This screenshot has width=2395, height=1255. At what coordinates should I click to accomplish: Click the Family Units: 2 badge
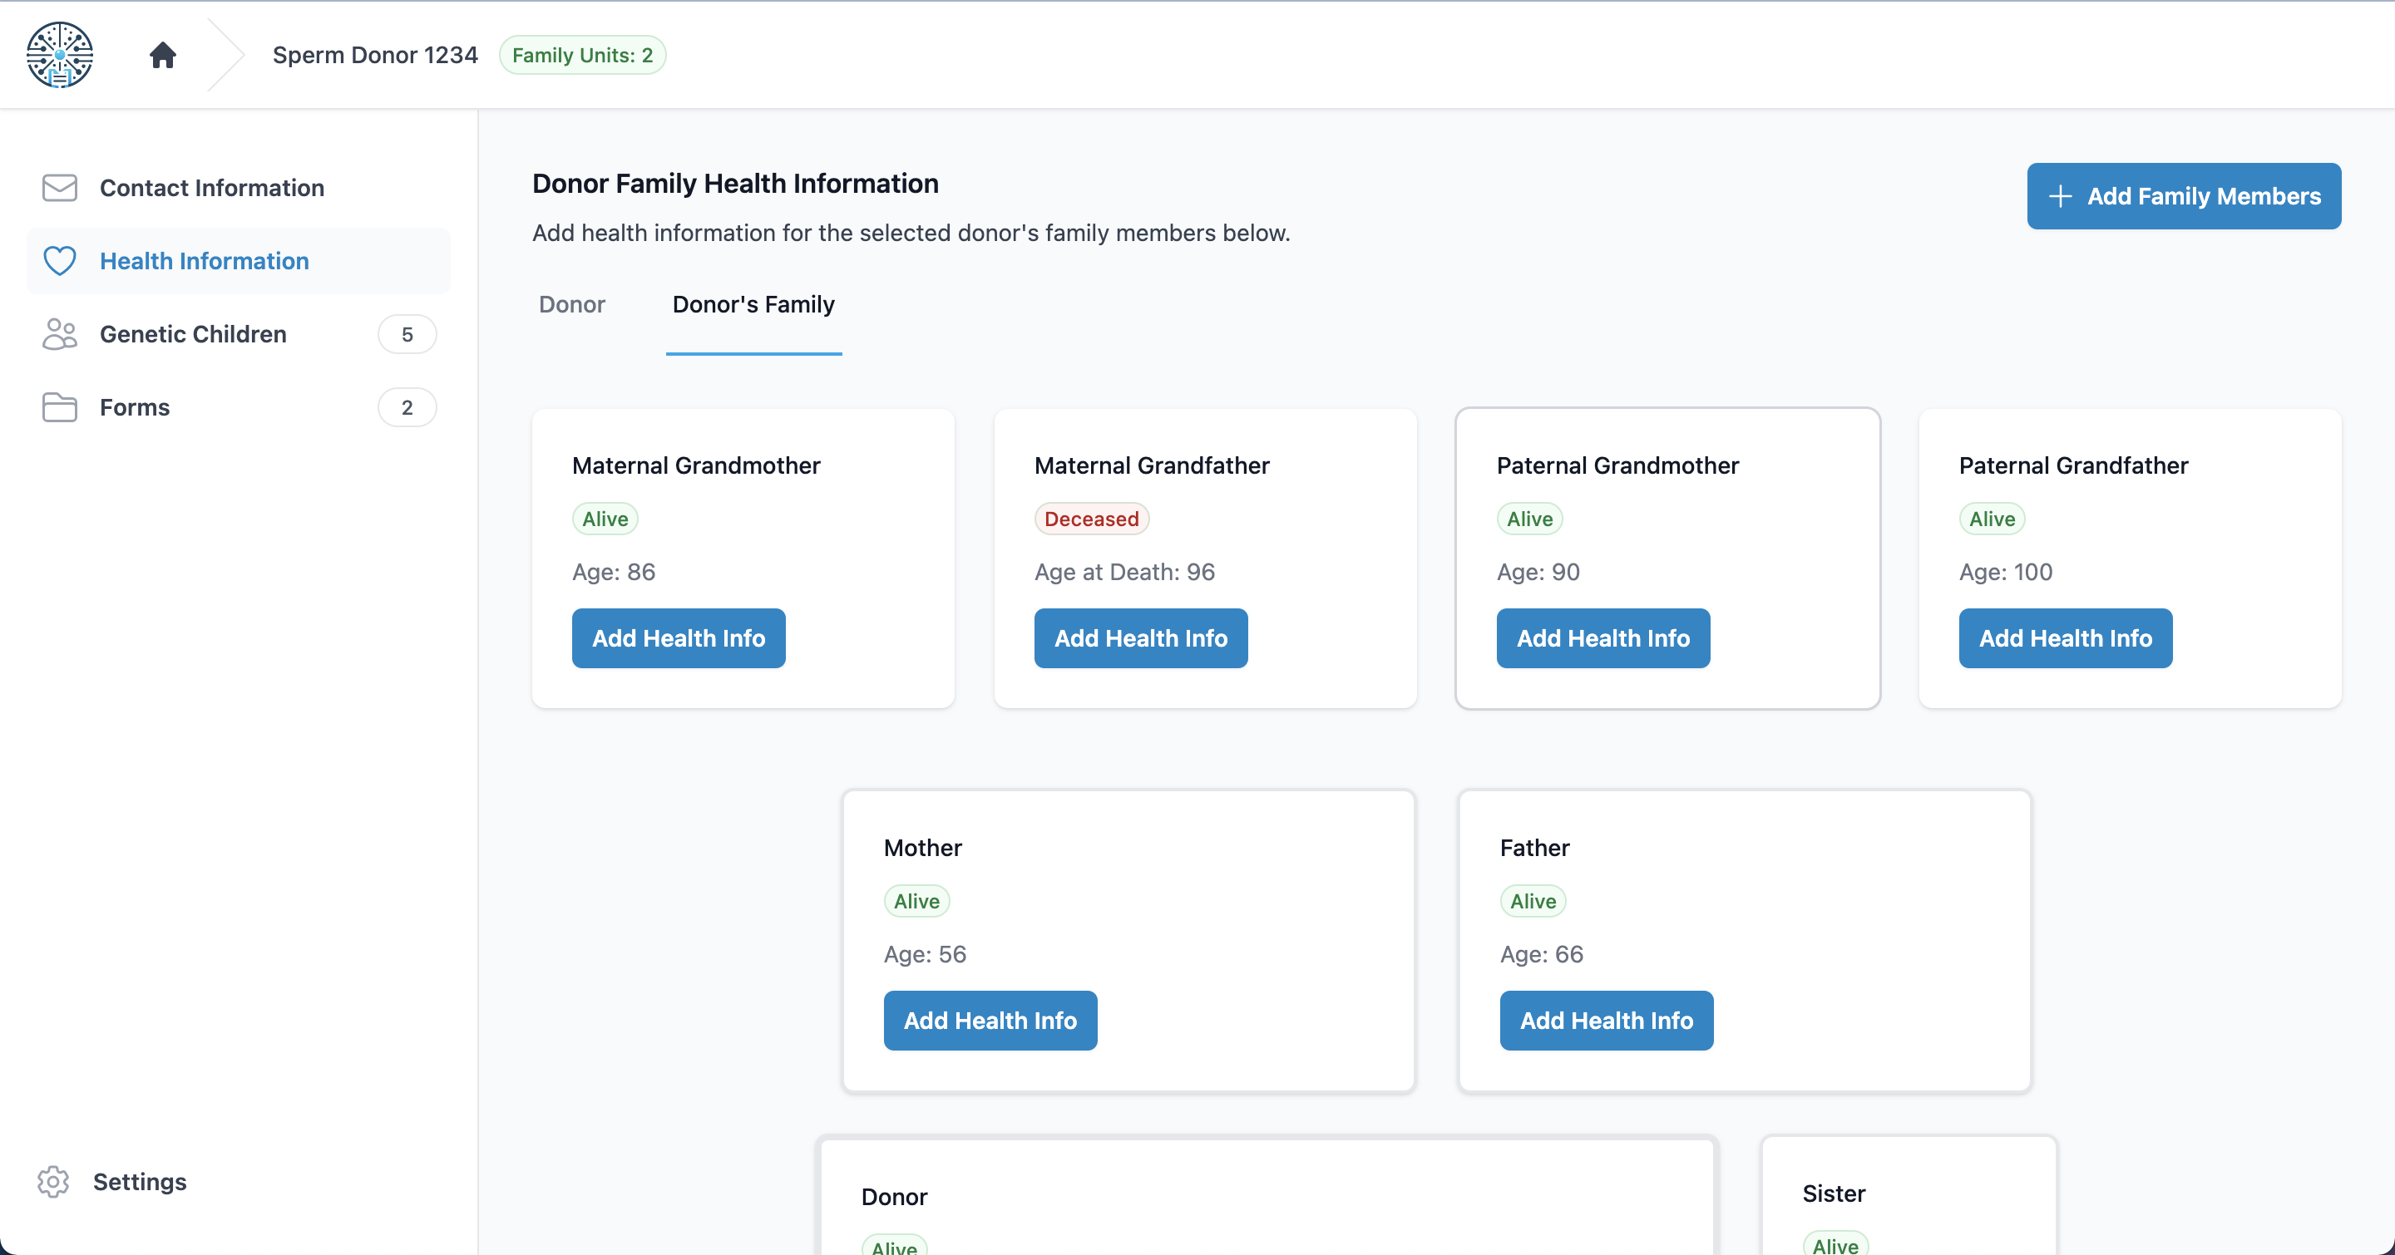pos(582,54)
